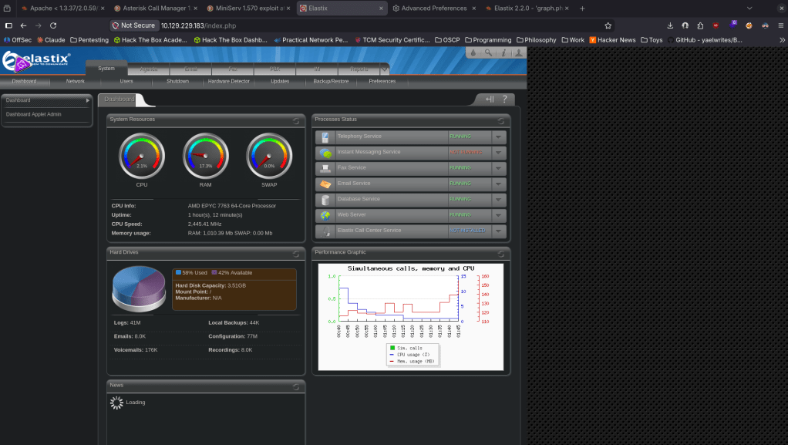Expand Telephony Service options dropdown
This screenshot has height=445, width=788.
[x=499, y=137]
